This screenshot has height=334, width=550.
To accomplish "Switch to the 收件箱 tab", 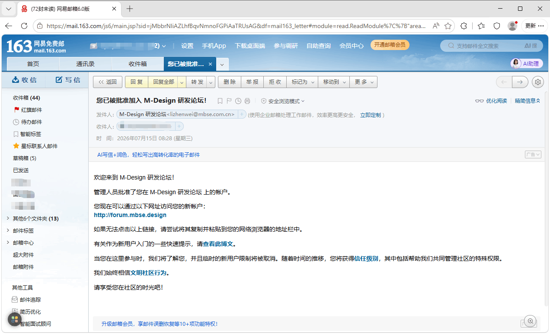I will [137, 64].
